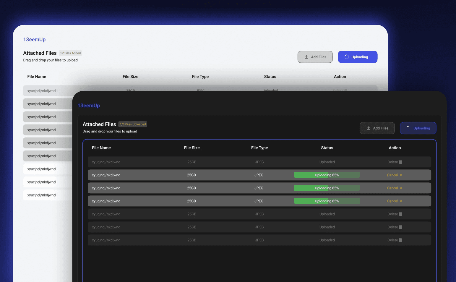Sort by File Type header in light window
This screenshot has width=456, height=282.
tap(200, 77)
